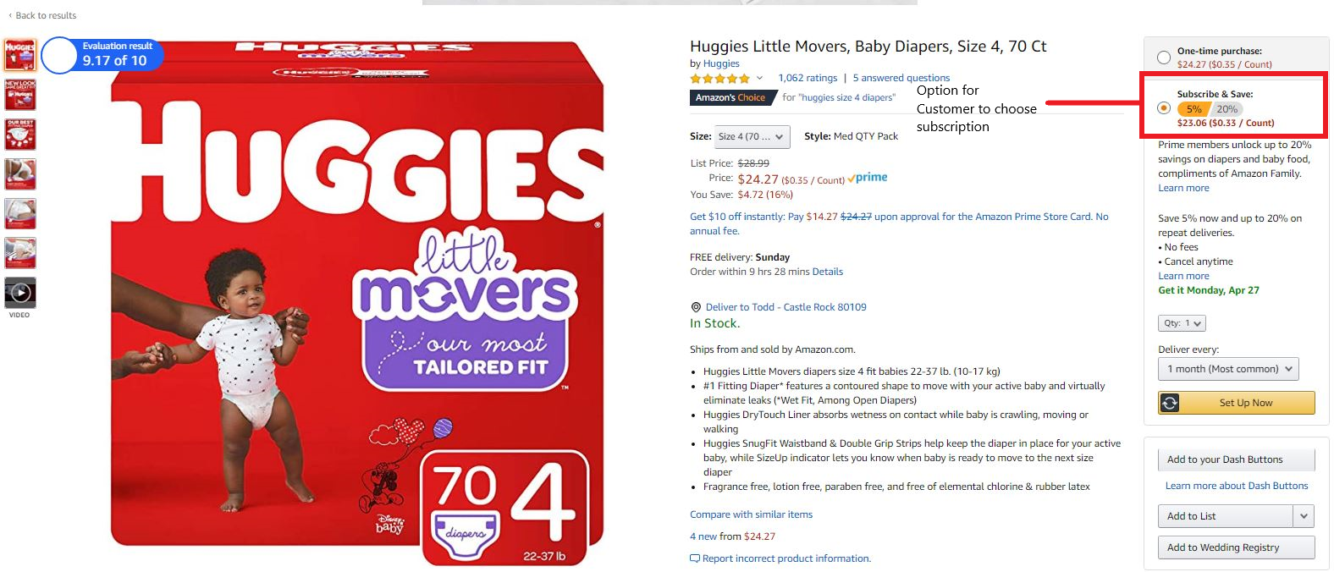Open the star ratings popover chevron
This screenshot has width=1334, height=572.
[x=759, y=78]
